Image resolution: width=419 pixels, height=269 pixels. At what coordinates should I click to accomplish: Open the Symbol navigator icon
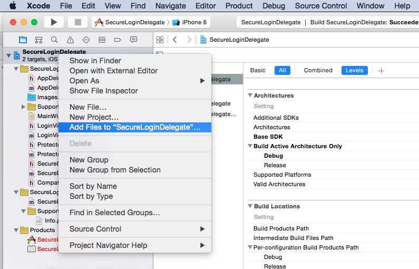(39, 40)
